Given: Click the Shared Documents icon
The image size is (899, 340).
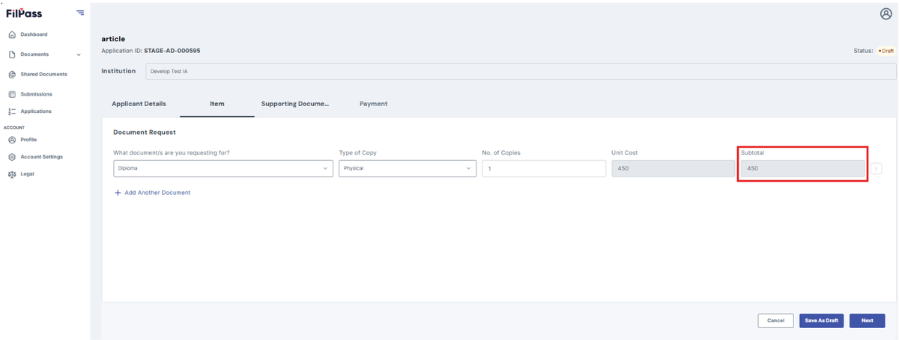Looking at the screenshot, I should click(x=12, y=74).
